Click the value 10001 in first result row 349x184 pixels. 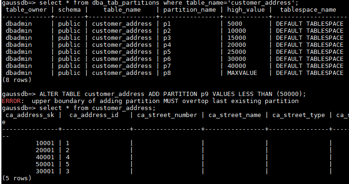click(45, 143)
